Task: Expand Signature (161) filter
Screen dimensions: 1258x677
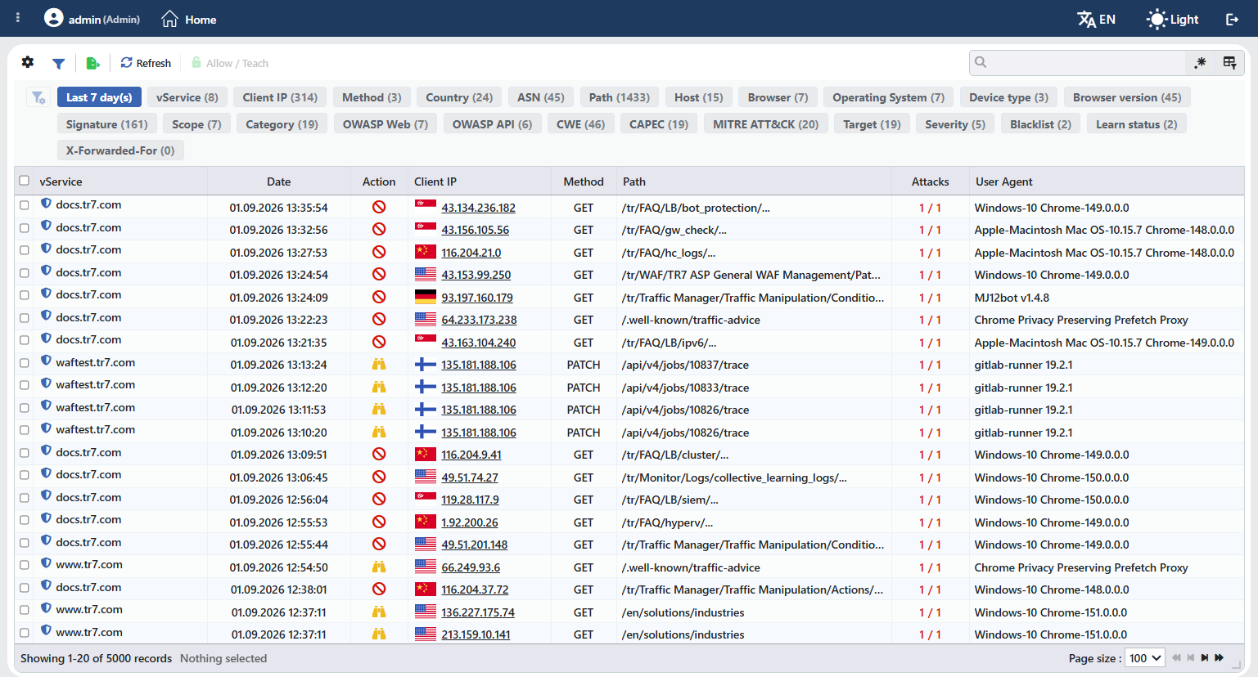Action: coord(107,124)
